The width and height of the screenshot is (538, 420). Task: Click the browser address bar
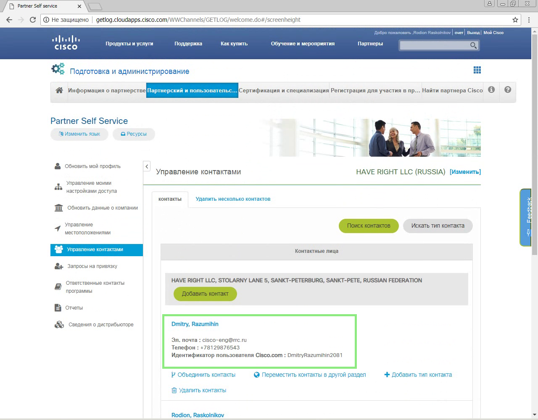pyautogui.click(x=281, y=20)
